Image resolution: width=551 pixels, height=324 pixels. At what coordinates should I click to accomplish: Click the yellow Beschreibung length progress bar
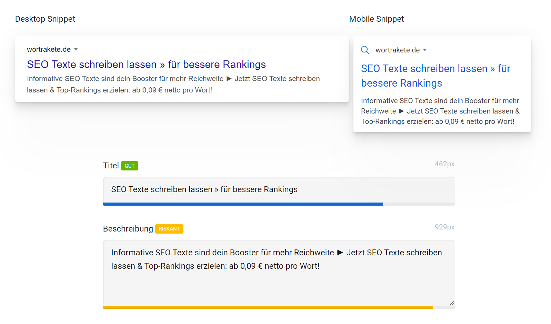coord(268,307)
